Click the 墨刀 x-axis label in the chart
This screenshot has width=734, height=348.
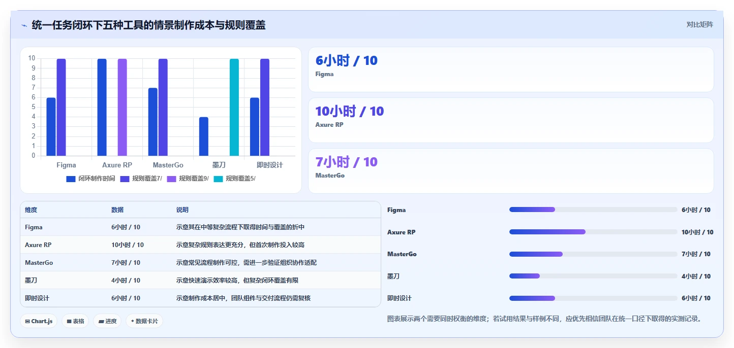click(x=219, y=165)
